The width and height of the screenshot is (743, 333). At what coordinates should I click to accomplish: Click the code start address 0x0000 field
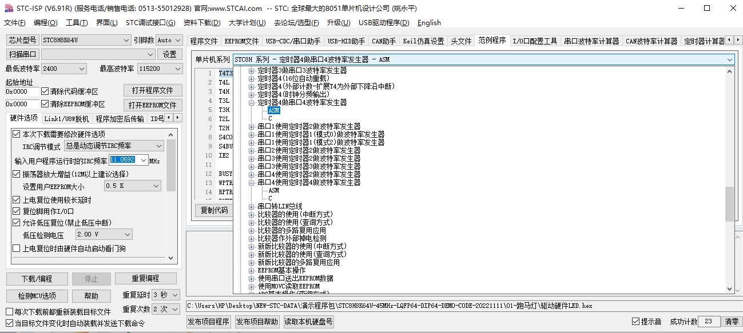click(22, 91)
